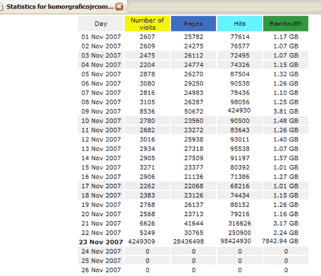This screenshot has height=276, width=321.
Task: Select bandwidth 1.57 GB for 14 Nov
Action: coord(286,158)
